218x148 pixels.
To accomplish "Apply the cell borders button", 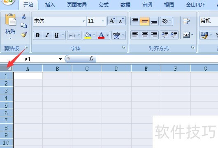I will [72, 35].
